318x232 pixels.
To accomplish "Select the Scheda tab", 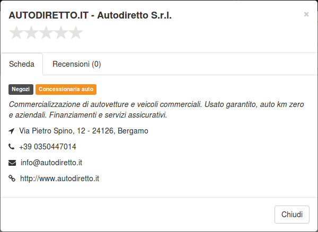I will click(x=22, y=64).
